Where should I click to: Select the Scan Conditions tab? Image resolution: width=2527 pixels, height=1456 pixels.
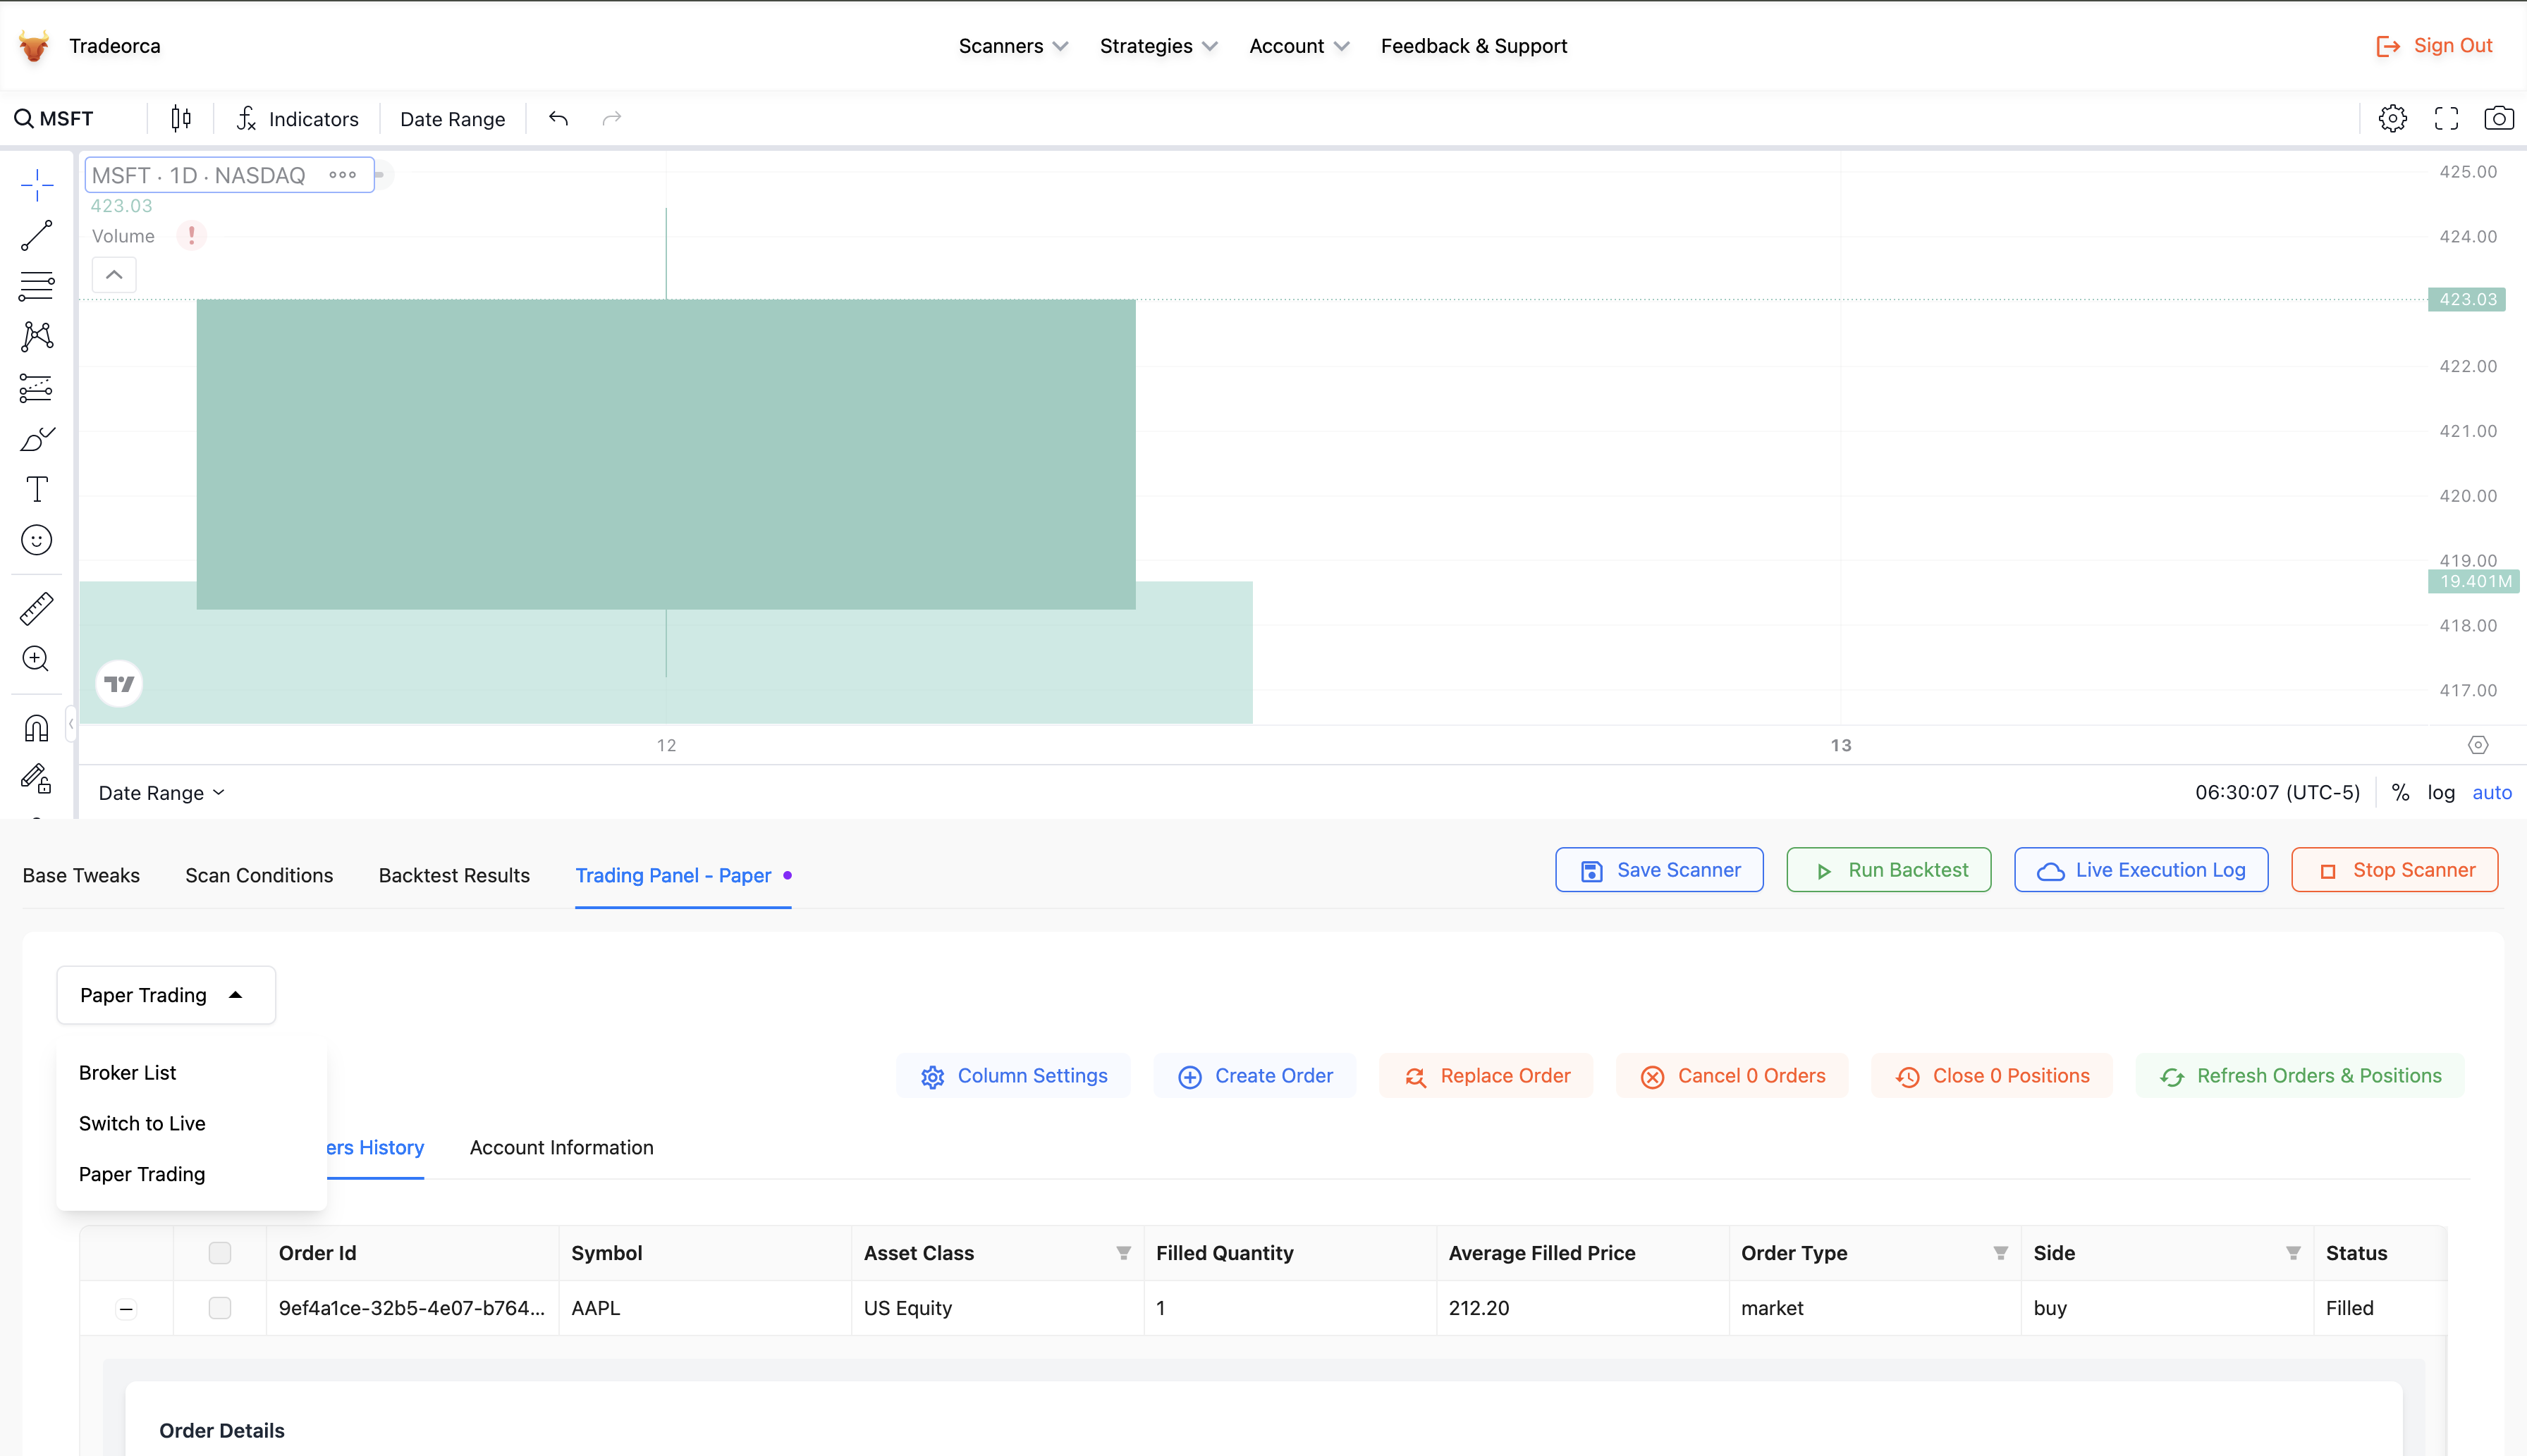click(x=259, y=875)
